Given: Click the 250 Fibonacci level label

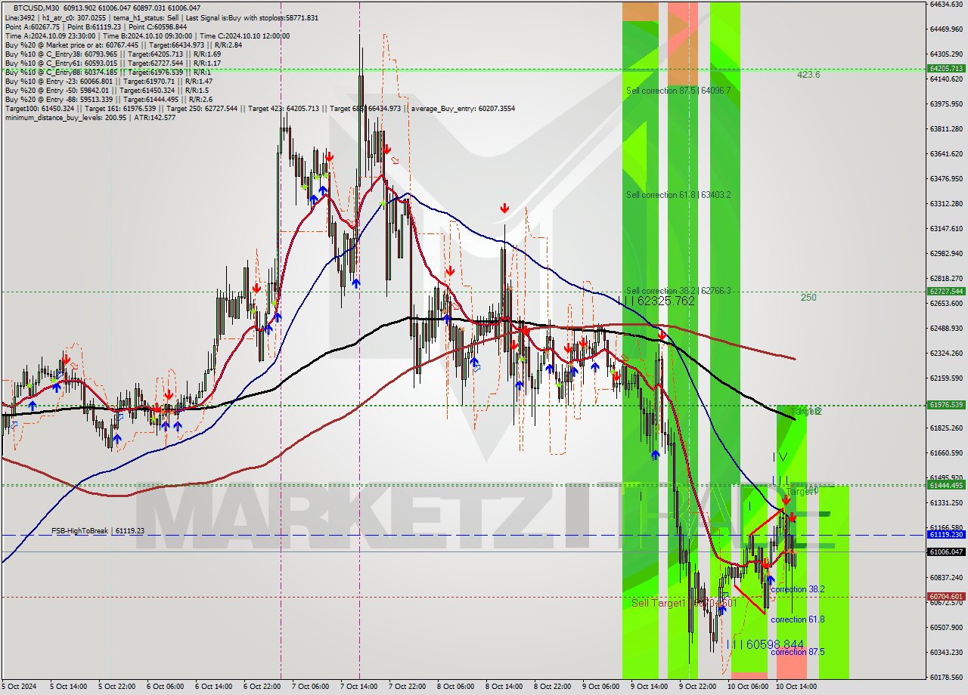Looking at the screenshot, I should click(x=808, y=298).
